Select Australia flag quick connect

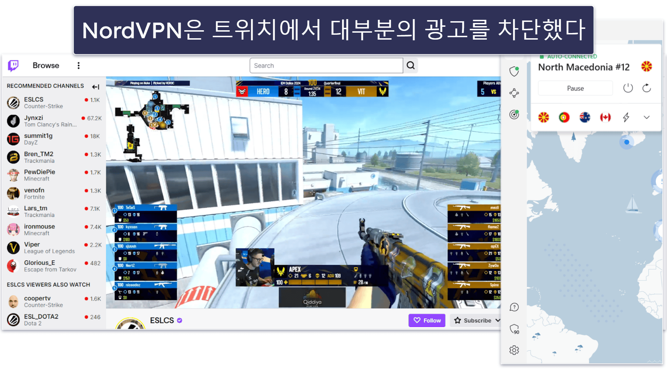pos(585,117)
